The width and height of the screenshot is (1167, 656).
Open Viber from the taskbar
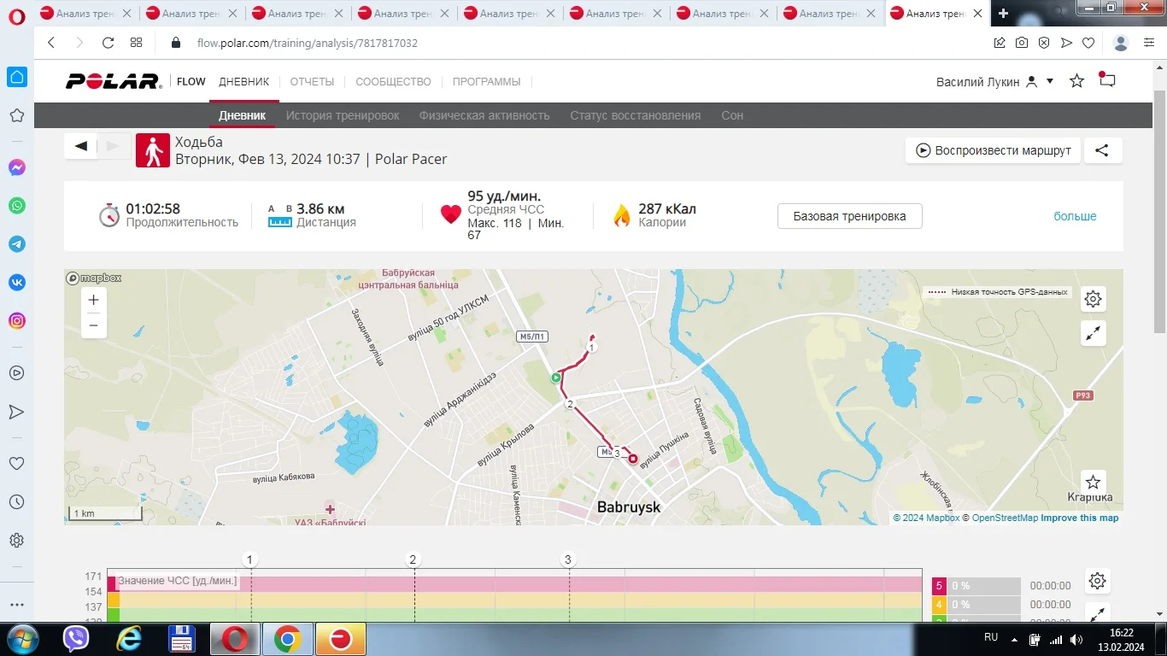click(x=77, y=639)
